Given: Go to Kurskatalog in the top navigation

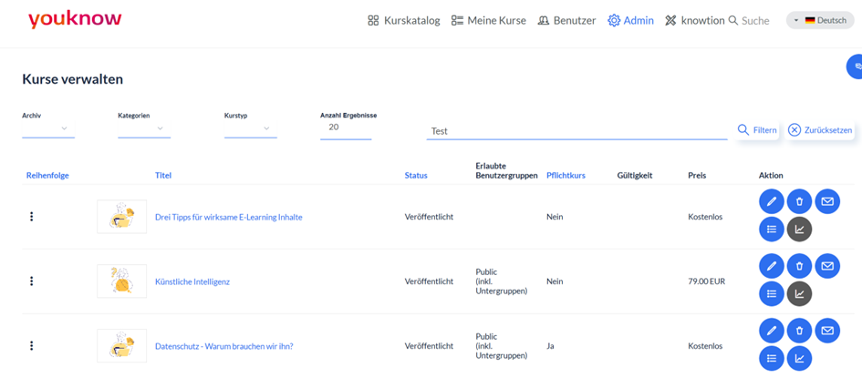Looking at the screenshot, I should 404,21.
